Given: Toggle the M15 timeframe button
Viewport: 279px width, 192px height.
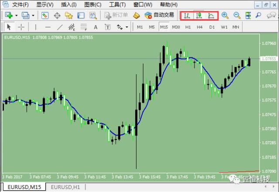Looking at the screenshot, I should 164,27.
